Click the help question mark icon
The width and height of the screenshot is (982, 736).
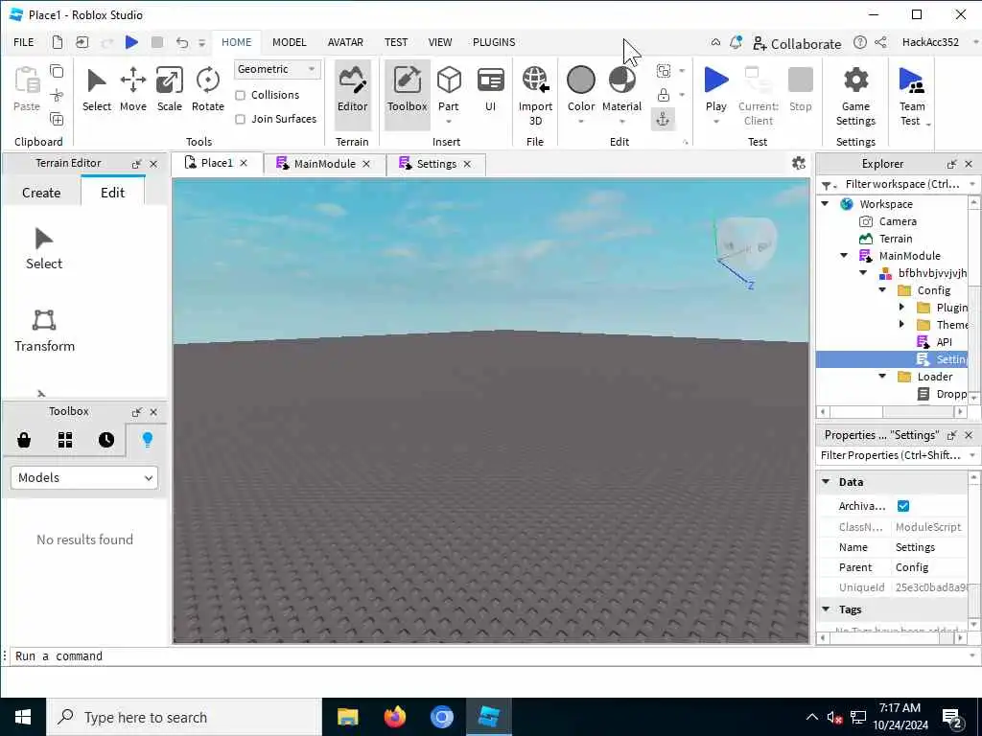[860, 42]
